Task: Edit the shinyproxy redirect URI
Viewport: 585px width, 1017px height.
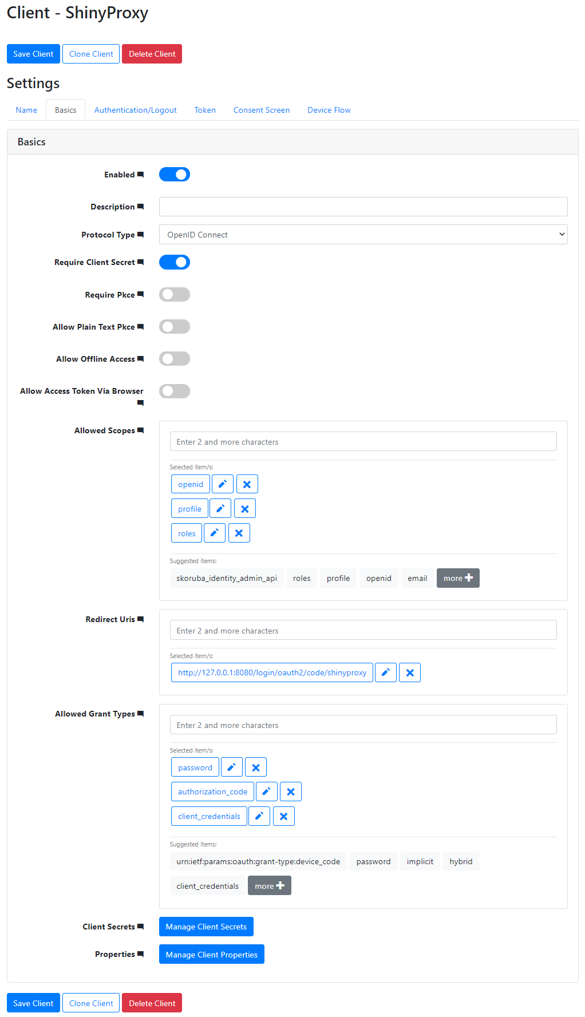Action: coord(385,672)
